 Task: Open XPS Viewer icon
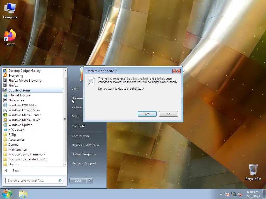(5, 130)
